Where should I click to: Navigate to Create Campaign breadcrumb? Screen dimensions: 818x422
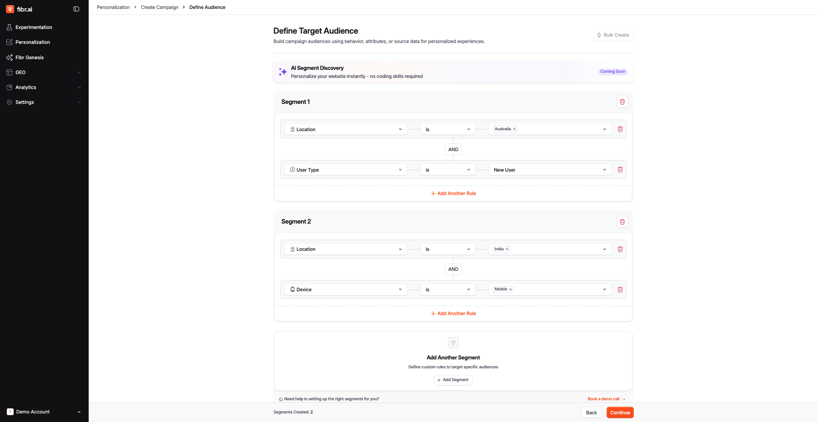pos(159,7)
